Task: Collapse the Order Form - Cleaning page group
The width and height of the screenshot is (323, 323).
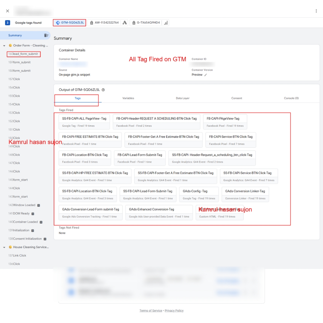Action: 4,45
